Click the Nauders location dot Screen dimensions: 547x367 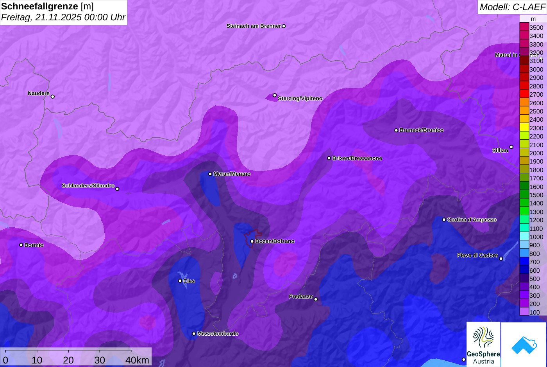(x=53, y=97)
